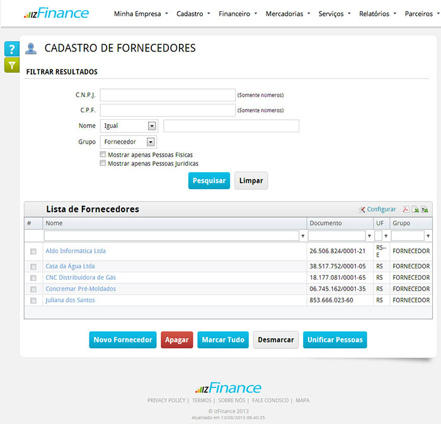The image size is (441, 424).
Task: Open the blue help question mark icon
Action: pyautogui.click(x=12, y=49)
